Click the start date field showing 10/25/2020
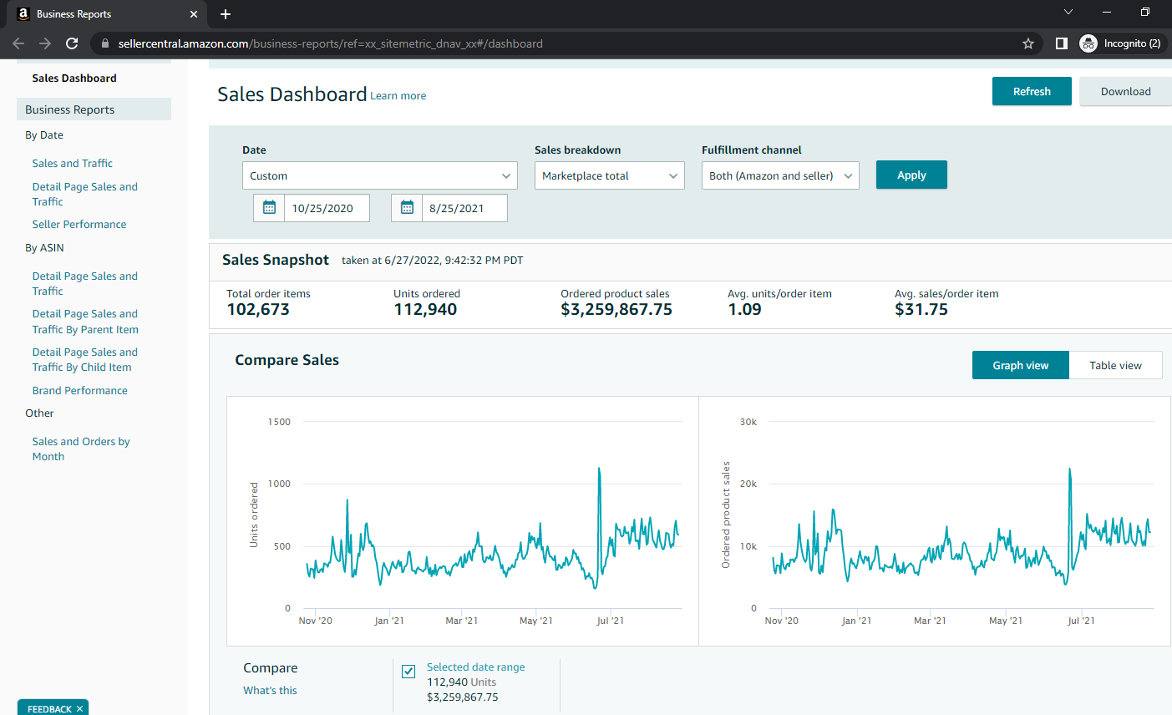The width and height of the screenshot is (1172, 715). pos(327,208)
